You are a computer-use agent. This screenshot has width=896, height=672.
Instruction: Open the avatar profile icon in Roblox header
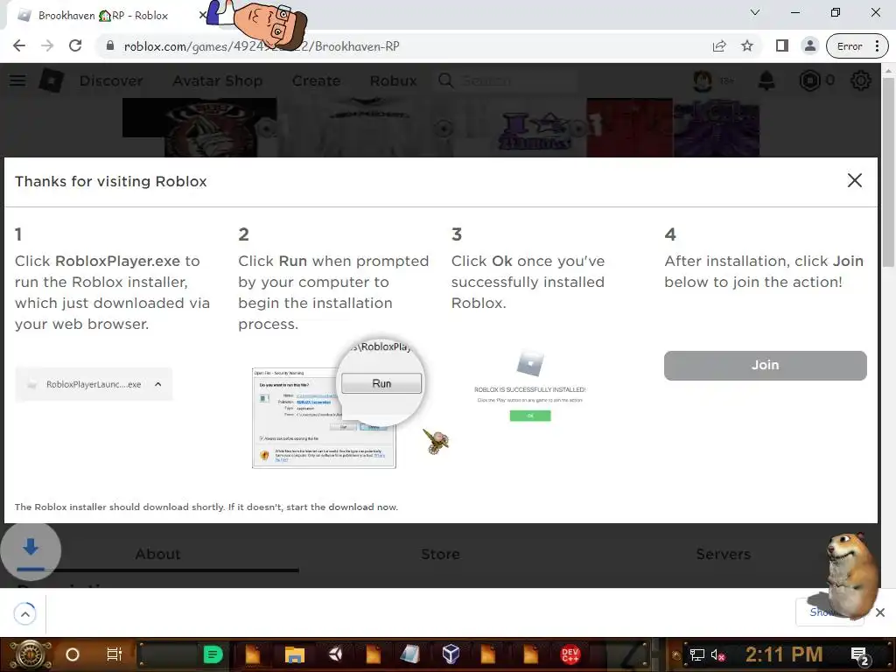[x=703, y=80]
